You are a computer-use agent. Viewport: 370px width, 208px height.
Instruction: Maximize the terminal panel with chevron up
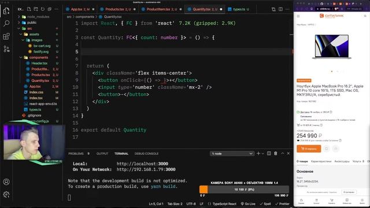tap(282, 154)
